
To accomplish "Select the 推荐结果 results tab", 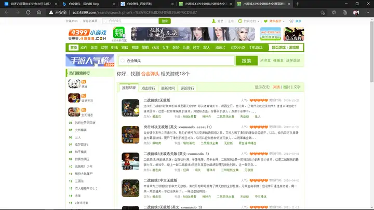I will click(x=129, y=88).
